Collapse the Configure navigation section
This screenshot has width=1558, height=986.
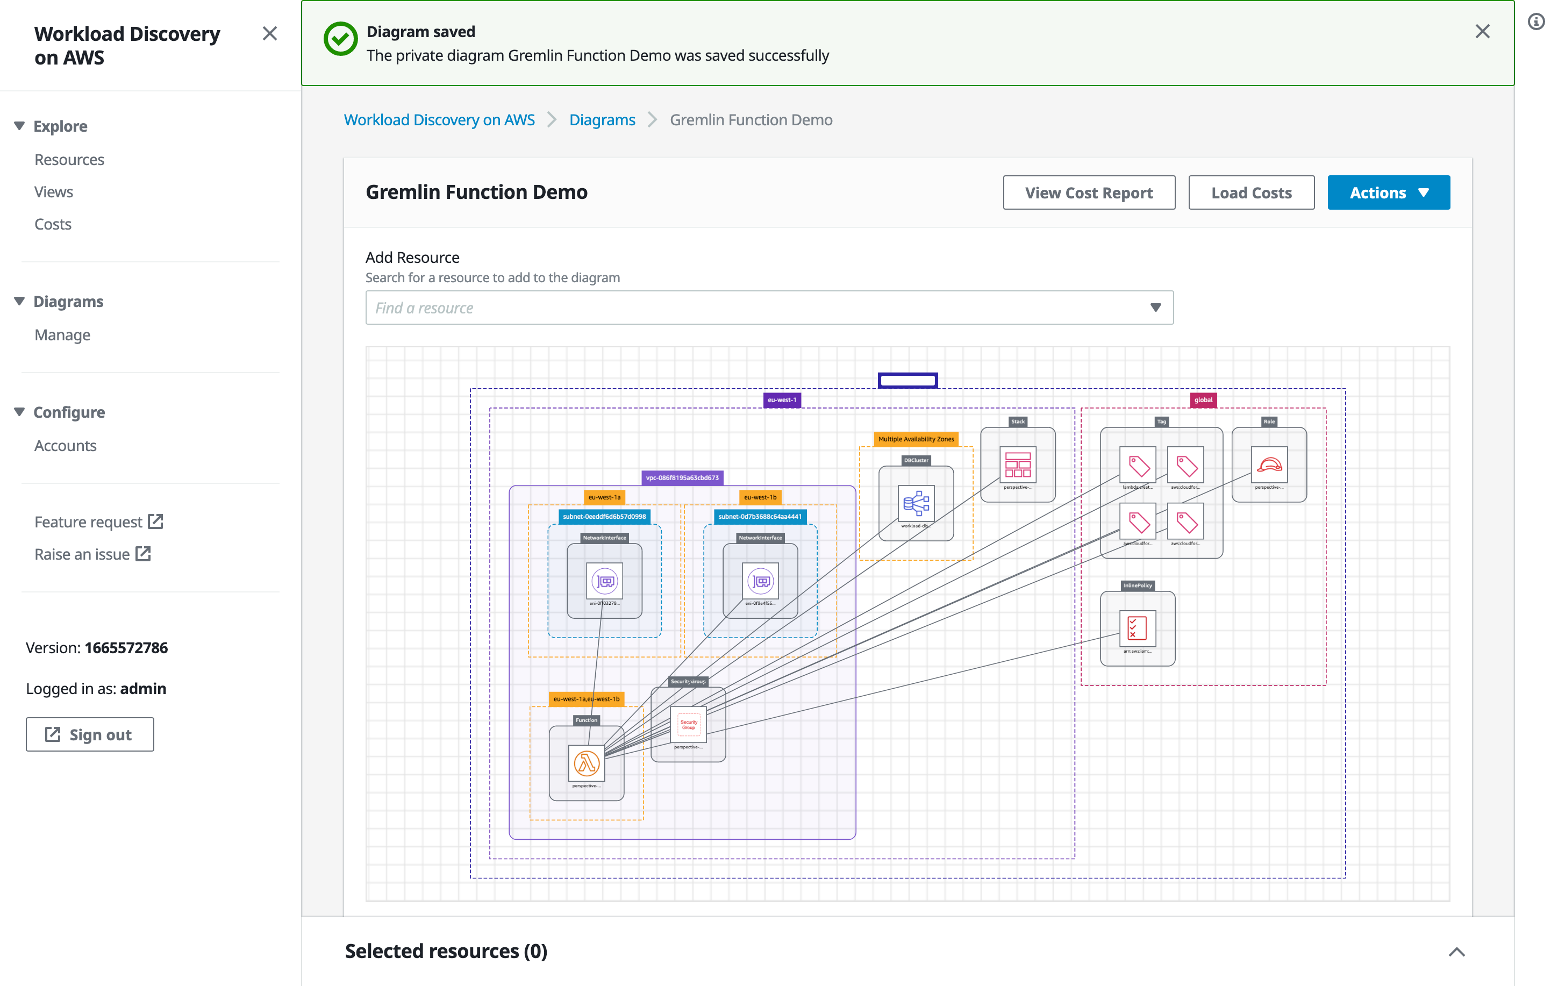[19, 412]
